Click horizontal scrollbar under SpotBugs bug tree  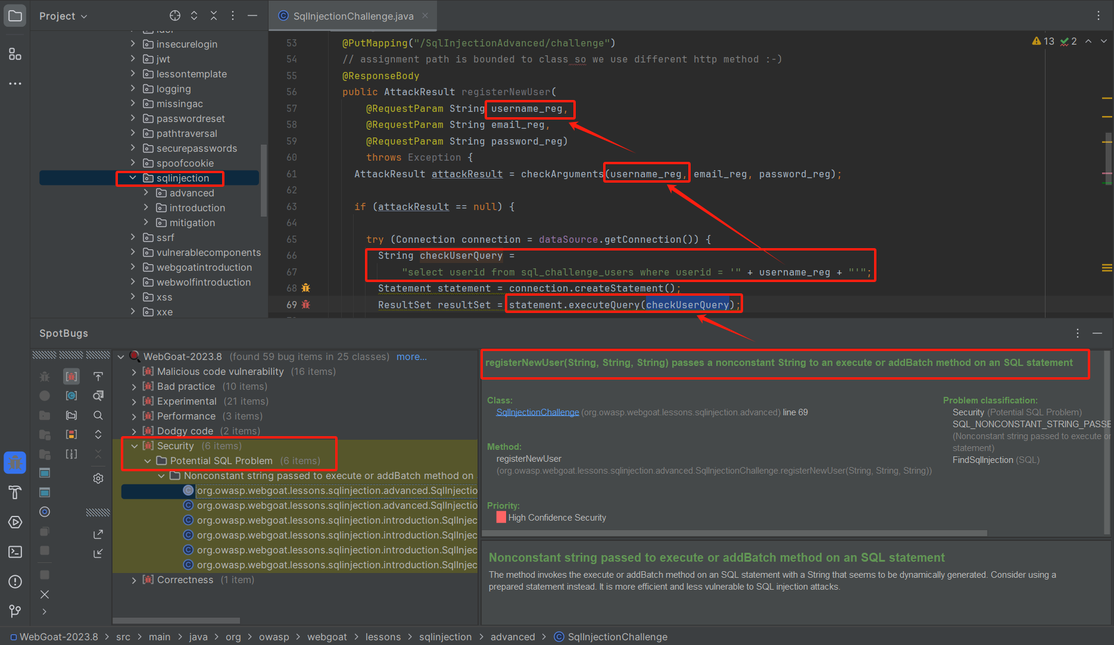pyautogui.click(x=176, y=620)
